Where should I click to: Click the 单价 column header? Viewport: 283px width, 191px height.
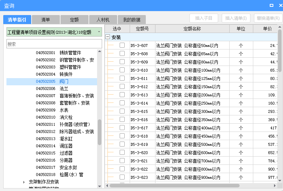[x=265, y=29]
